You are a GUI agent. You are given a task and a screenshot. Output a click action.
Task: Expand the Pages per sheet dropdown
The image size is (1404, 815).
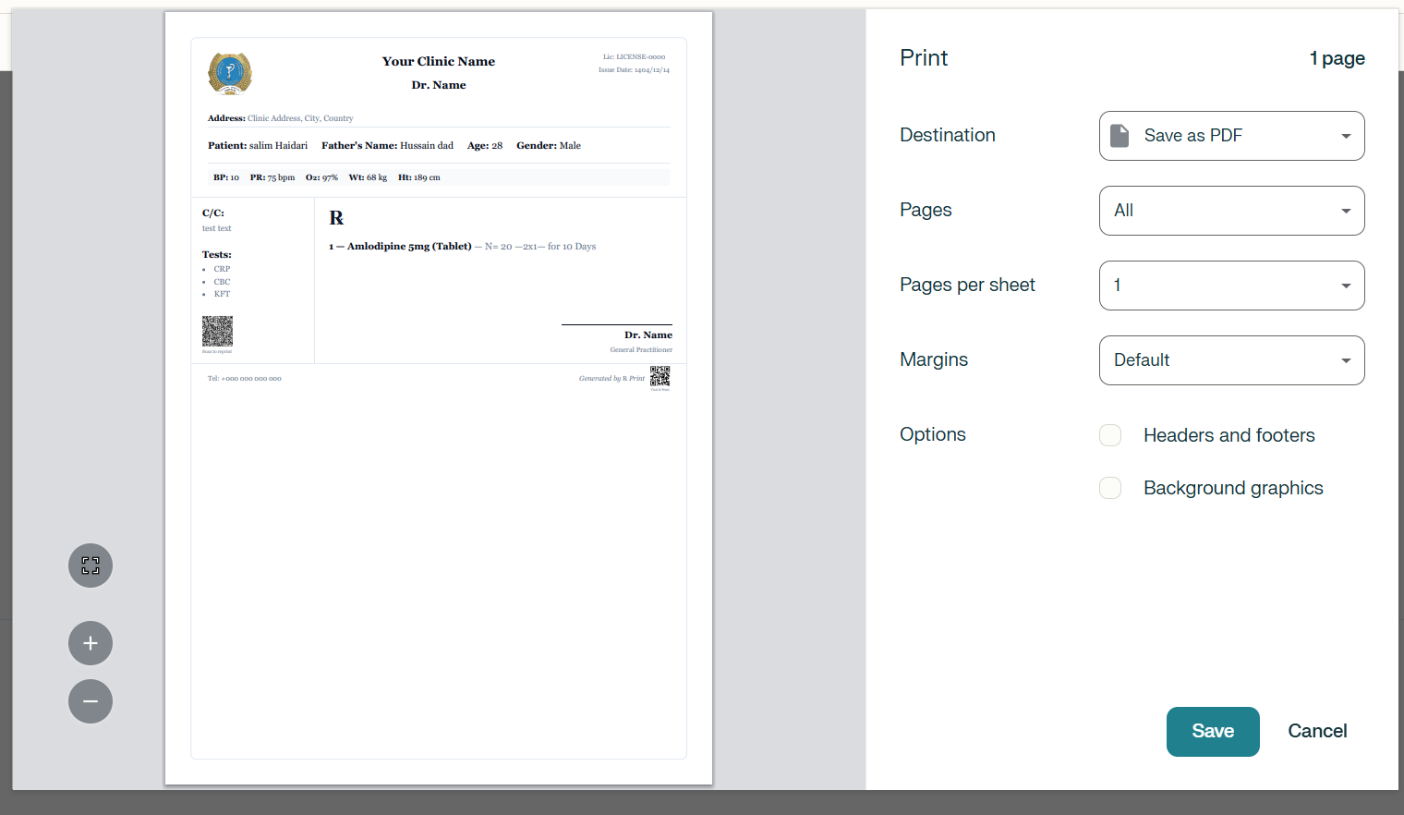pyautogui.click(x=1231, y=285)
